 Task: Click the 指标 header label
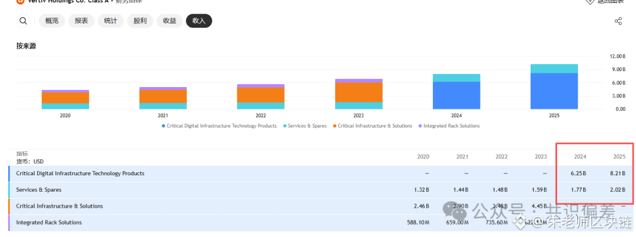coord(22,154)
